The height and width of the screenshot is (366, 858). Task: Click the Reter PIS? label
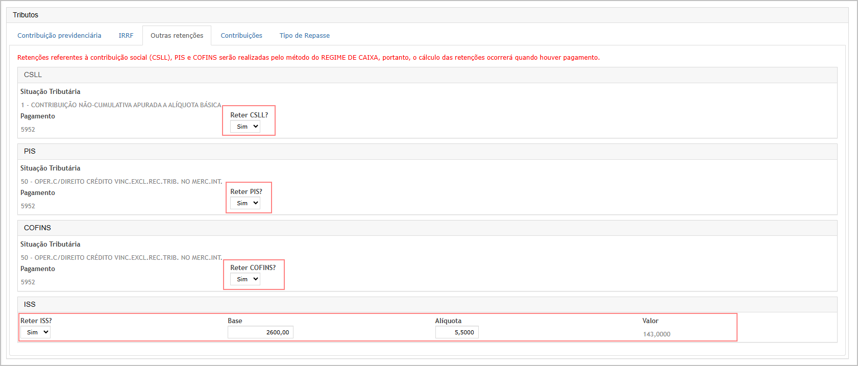246,192
